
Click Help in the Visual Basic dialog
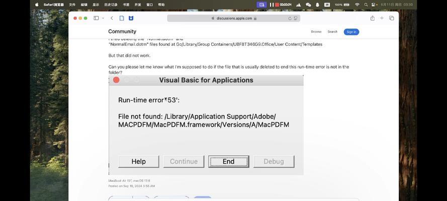pyautogui.click(x=139, y=162)
